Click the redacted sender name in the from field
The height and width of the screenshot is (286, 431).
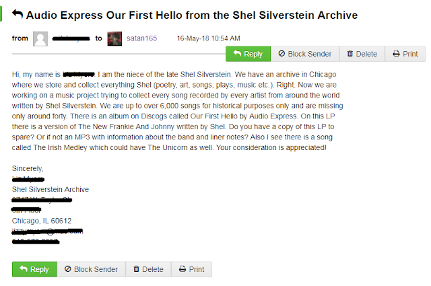pos(71,38)
